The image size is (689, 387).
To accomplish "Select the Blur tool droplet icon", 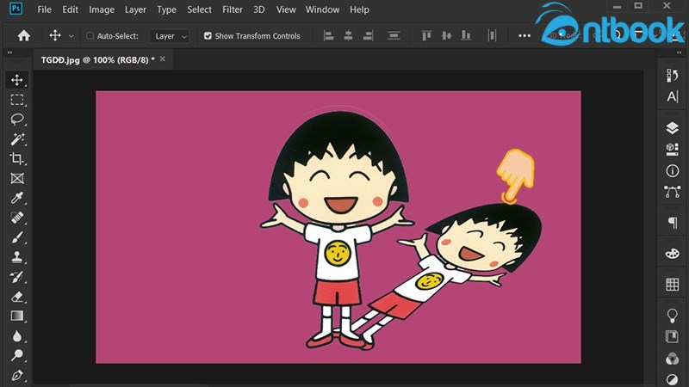I will coord(17,336).
